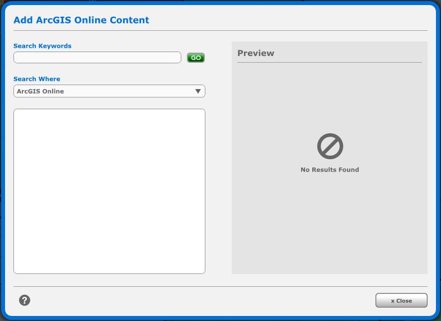Click the green GO search button
Viewport: 441px width, 321px height.
coord(196,58)
